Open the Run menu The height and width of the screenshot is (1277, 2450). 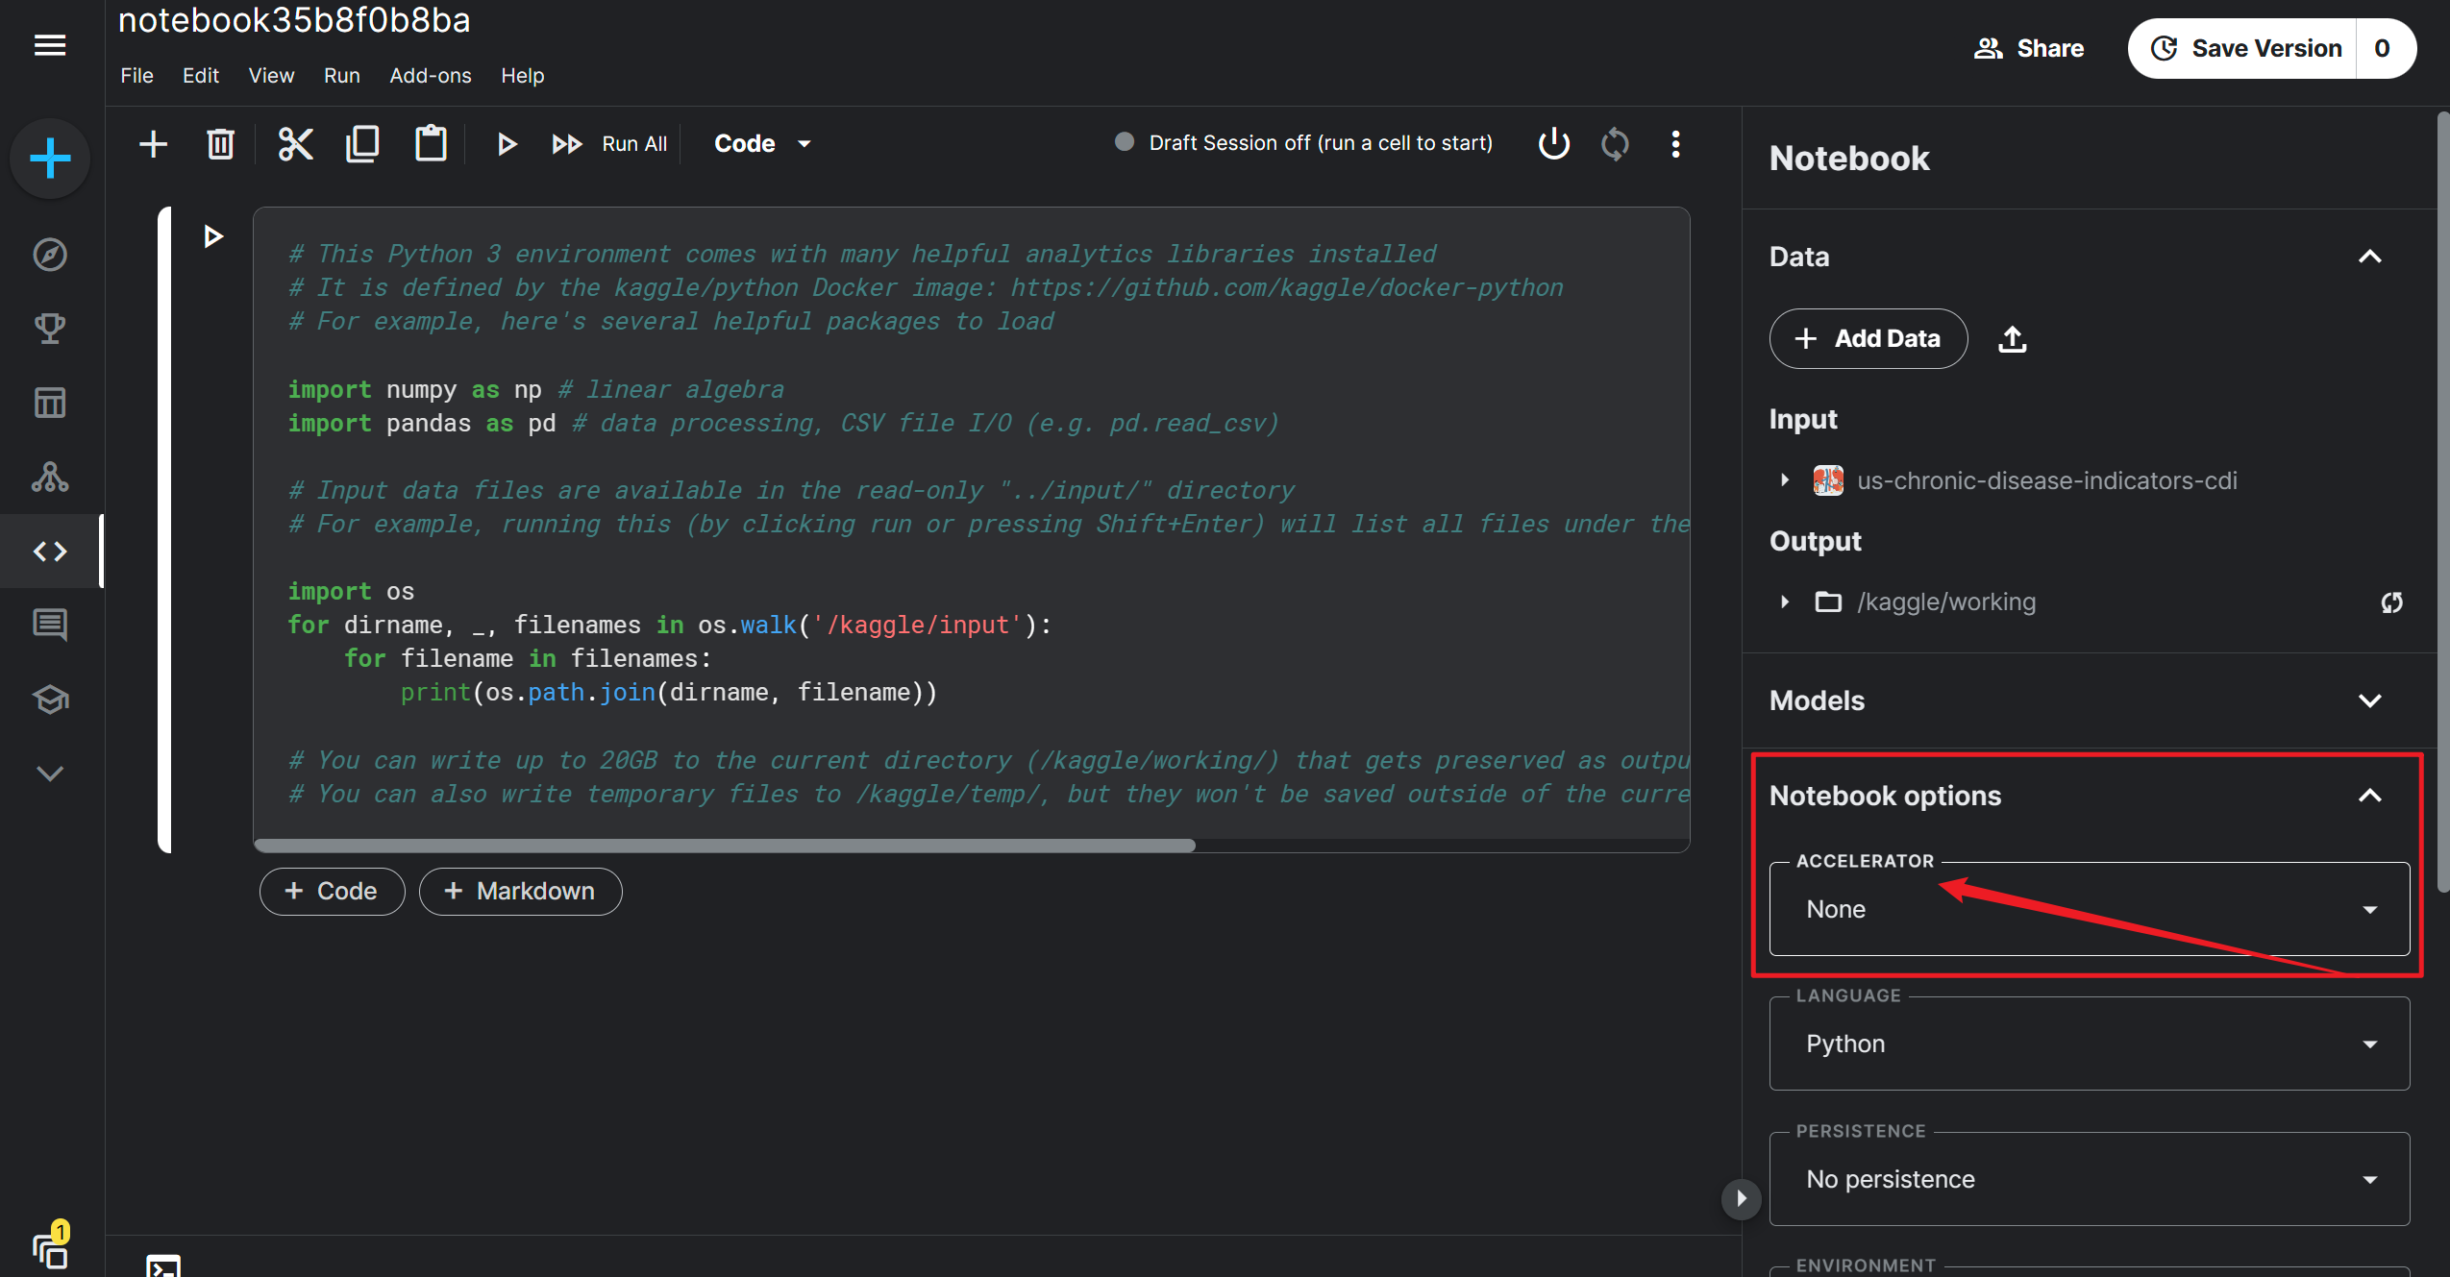341,76
